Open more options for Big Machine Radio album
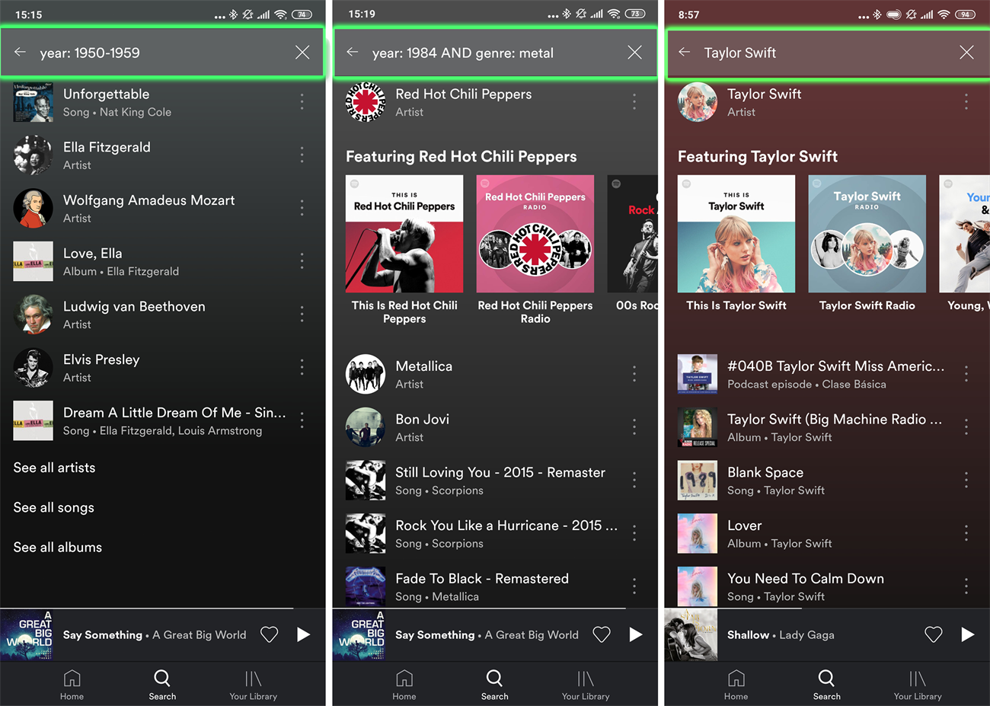The width and height of the screenshot is (990, 706). point(966,427)
